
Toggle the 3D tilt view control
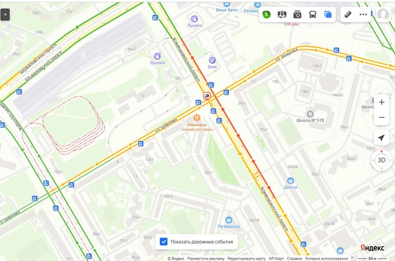click(382, 160)
